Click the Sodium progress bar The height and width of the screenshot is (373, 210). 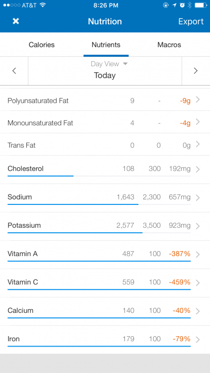(99, 204)
